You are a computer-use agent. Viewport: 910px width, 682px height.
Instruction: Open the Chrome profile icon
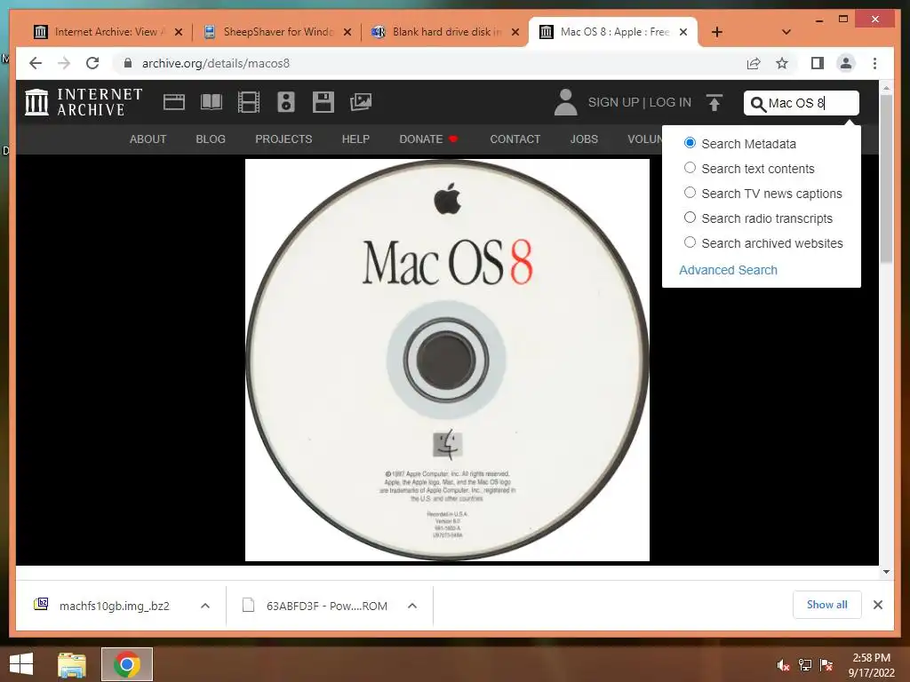(x=846, y=63)
